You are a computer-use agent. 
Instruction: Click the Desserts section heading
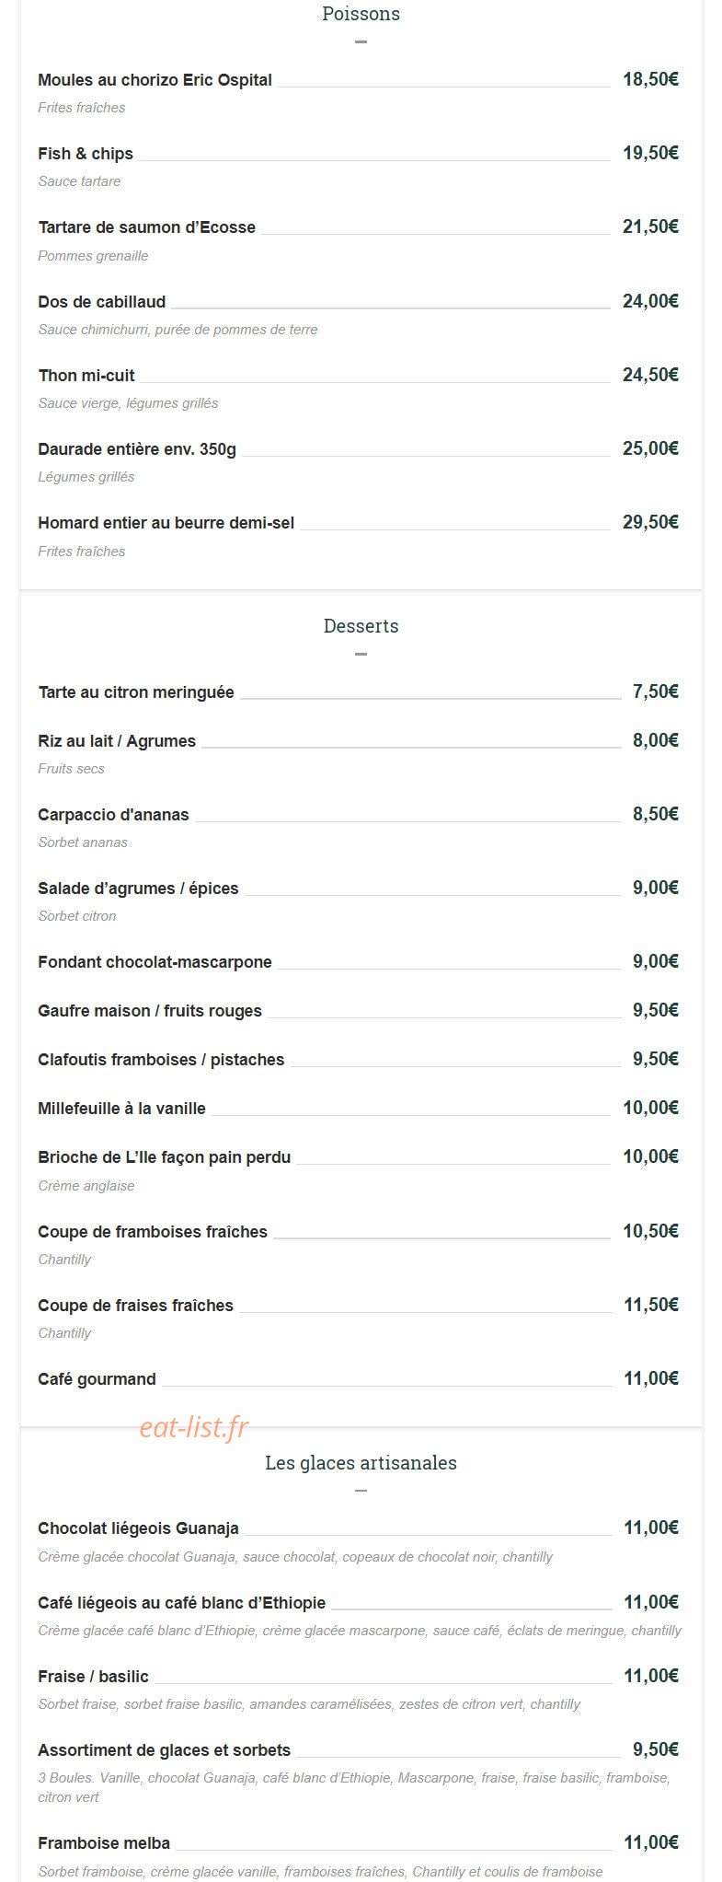click(x=361, y=626)
